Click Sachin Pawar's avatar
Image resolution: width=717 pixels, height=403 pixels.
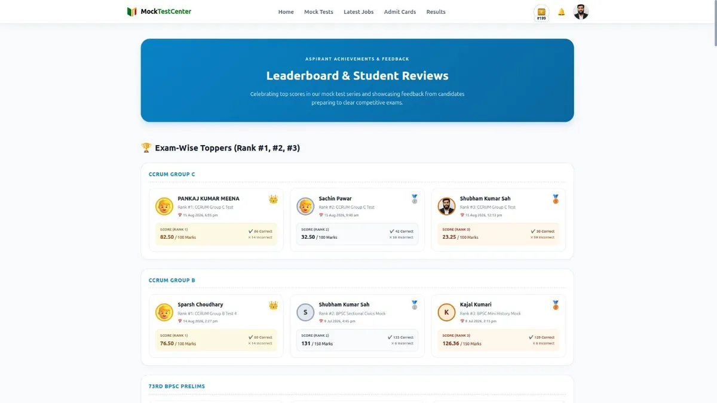pos(305,207)
